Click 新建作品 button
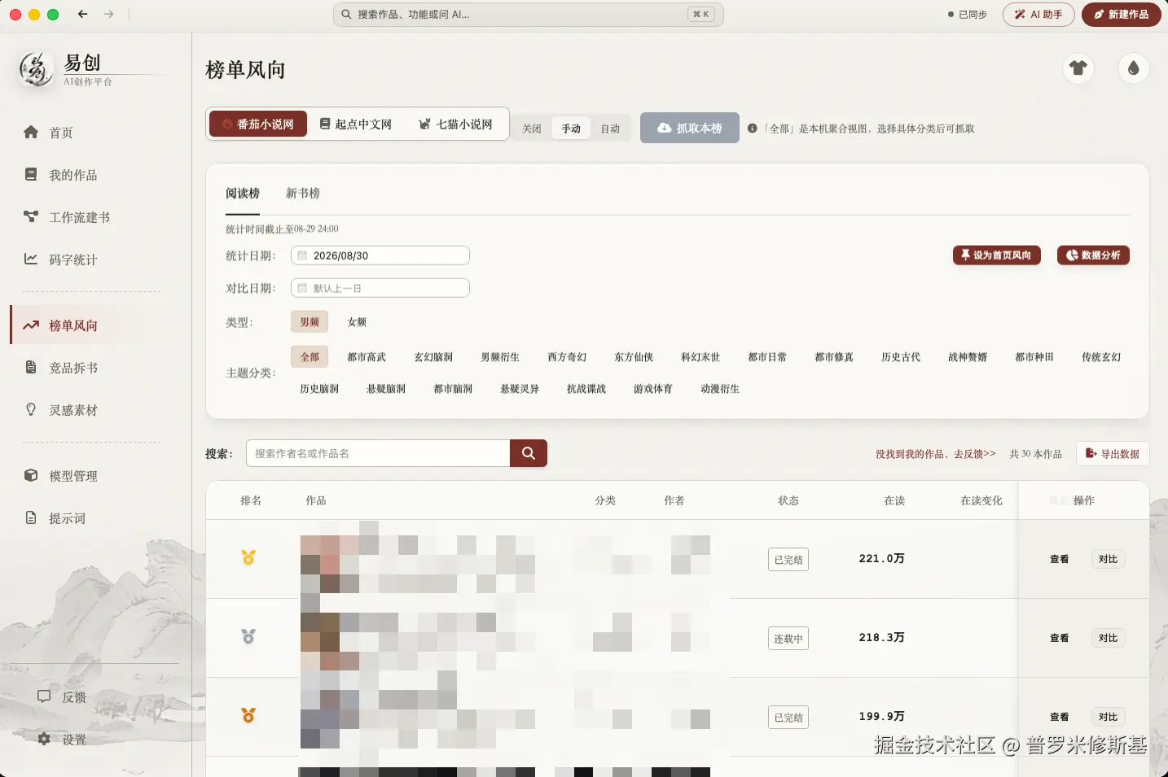This screenshot has width=1168, height=777. pos(1122,15)
